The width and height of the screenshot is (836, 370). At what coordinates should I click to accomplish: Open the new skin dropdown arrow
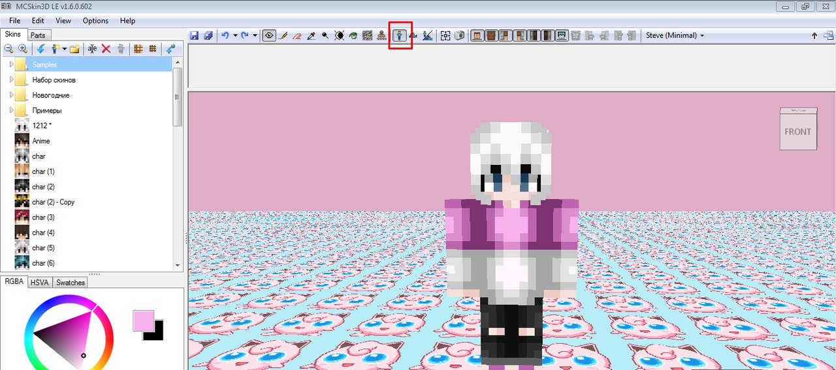tap(64, 49)
